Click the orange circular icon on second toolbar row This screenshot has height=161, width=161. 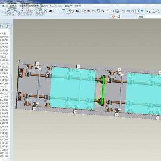(114, 17)
